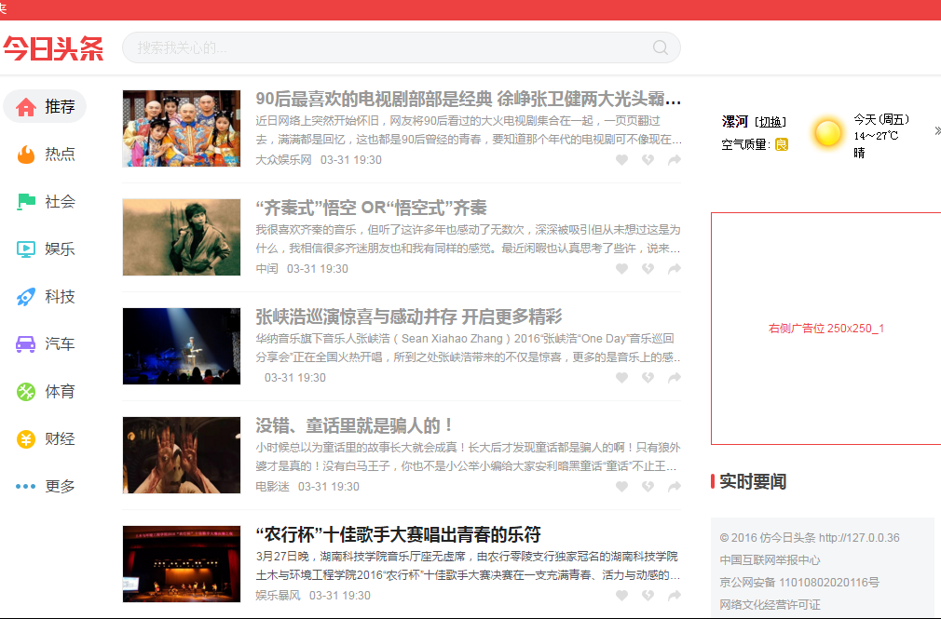Open the 娱乐 section
Viewport: 941px width, 619px height.
click(x=45, y=249)
